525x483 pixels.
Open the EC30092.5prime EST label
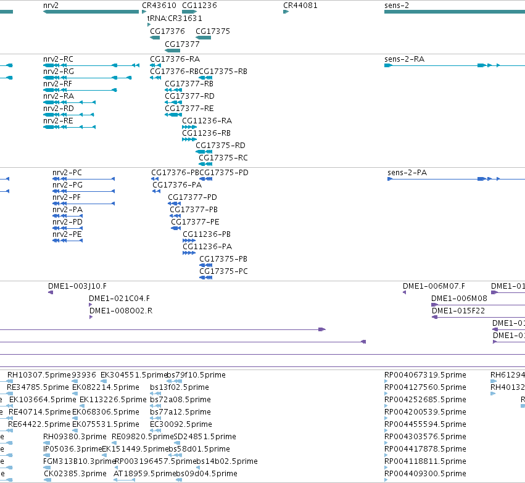(181, 424)
